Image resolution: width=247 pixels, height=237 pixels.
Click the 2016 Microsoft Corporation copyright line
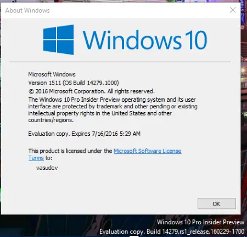coord(92,91)
